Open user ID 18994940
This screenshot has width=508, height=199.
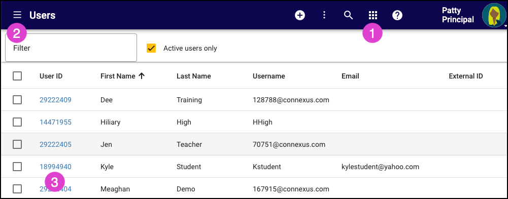[55, 167]
